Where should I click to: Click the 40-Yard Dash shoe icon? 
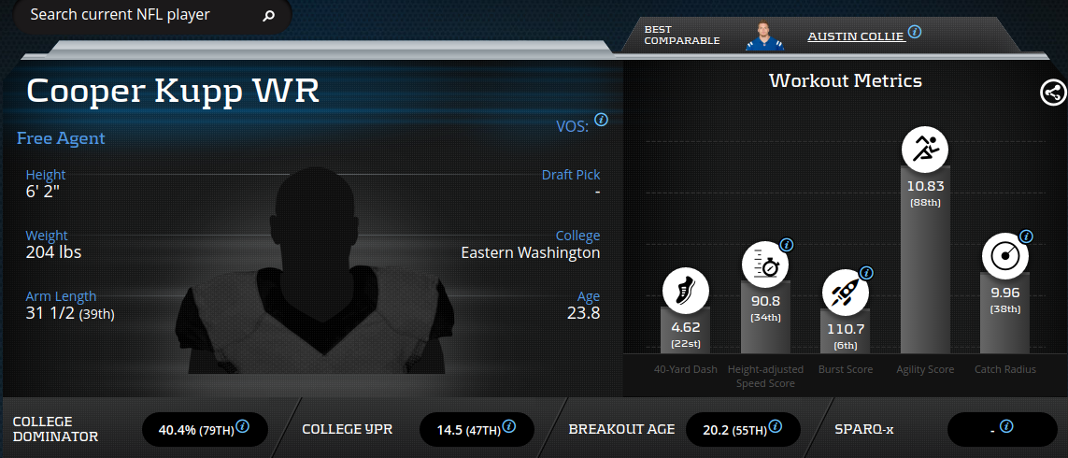[x=685, y=291]
